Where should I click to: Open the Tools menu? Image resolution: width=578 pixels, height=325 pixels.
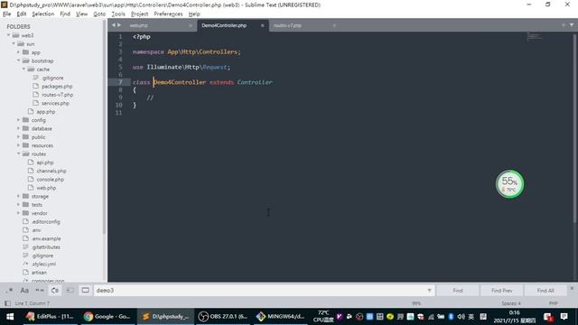118,14
